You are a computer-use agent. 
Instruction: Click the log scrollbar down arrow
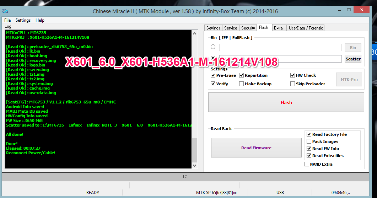point(194,166)
